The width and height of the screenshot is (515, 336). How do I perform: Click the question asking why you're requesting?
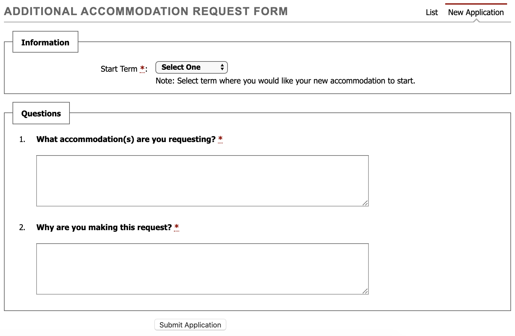click(104, 227)
